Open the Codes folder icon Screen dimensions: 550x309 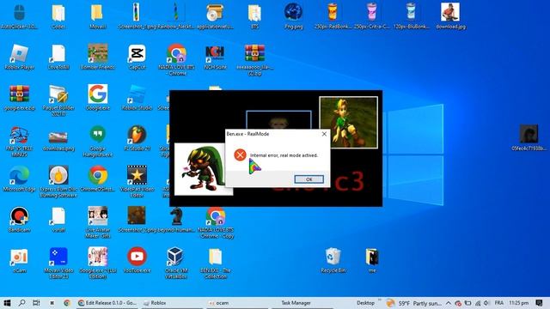tap(58, 16)
